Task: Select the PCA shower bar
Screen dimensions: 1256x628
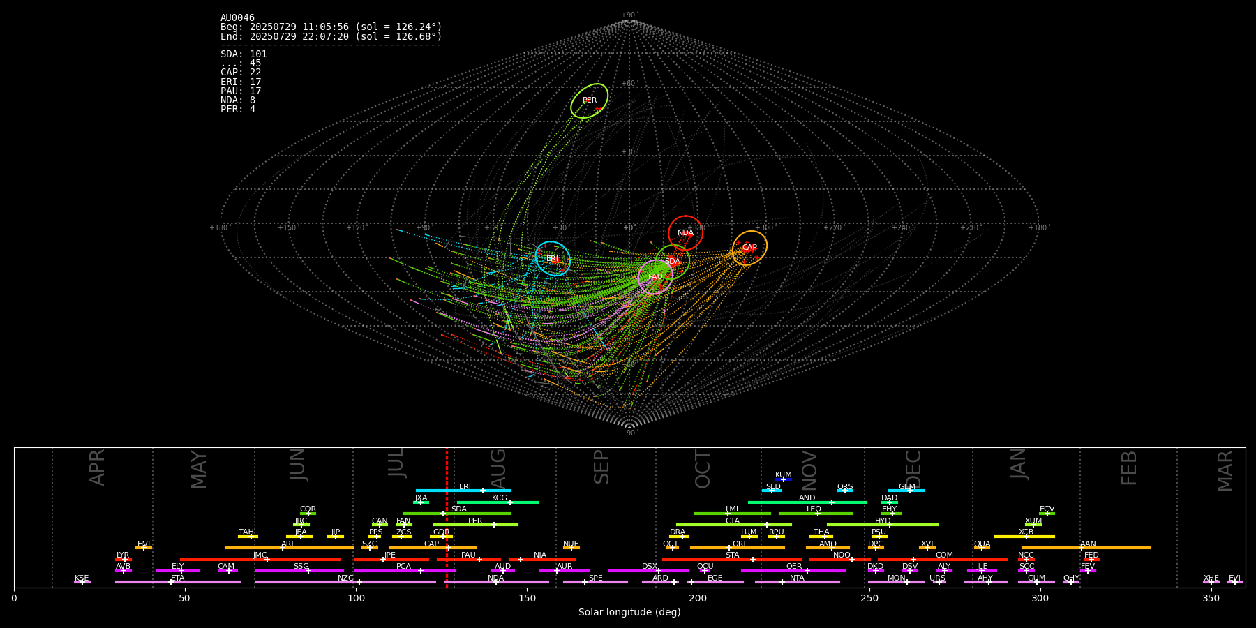Action: (405, 571)
